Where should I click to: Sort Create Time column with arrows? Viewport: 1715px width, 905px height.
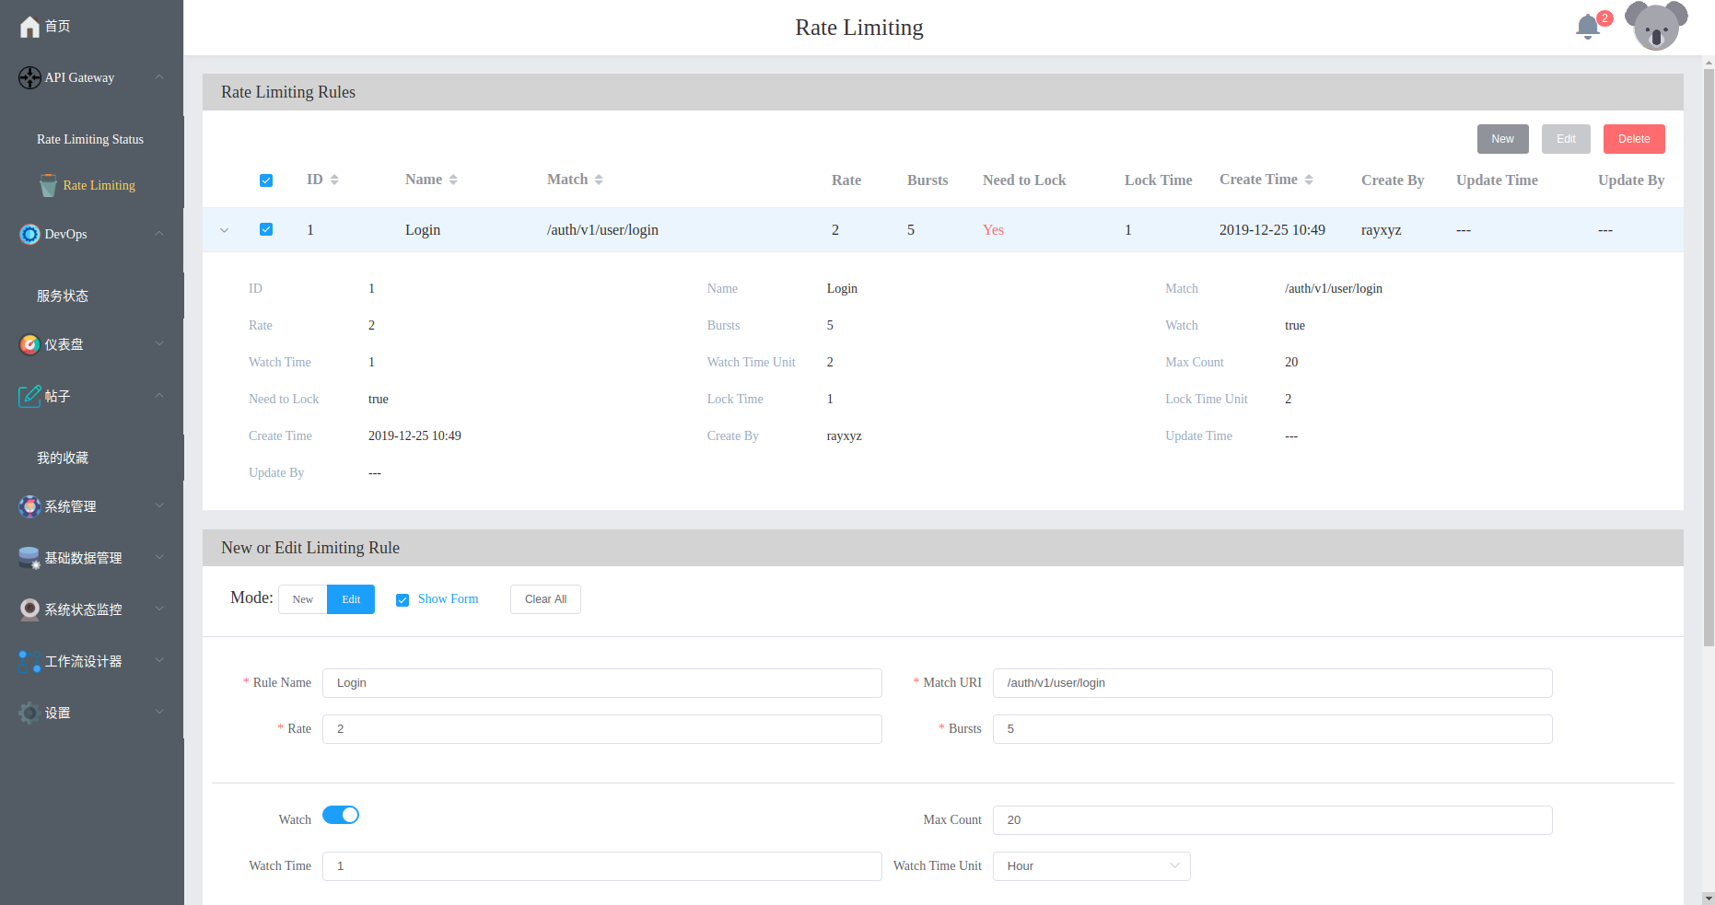pyautogui.click(x=1309, y=180)
